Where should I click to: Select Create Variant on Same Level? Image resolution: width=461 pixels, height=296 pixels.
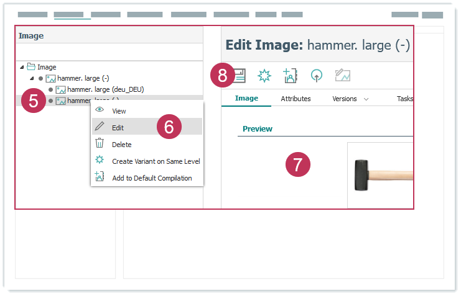156,161
